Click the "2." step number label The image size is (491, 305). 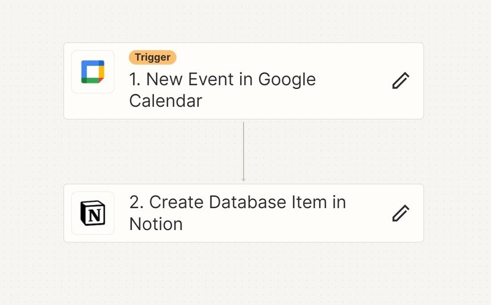pyautogui.click(x=136, y=202)
